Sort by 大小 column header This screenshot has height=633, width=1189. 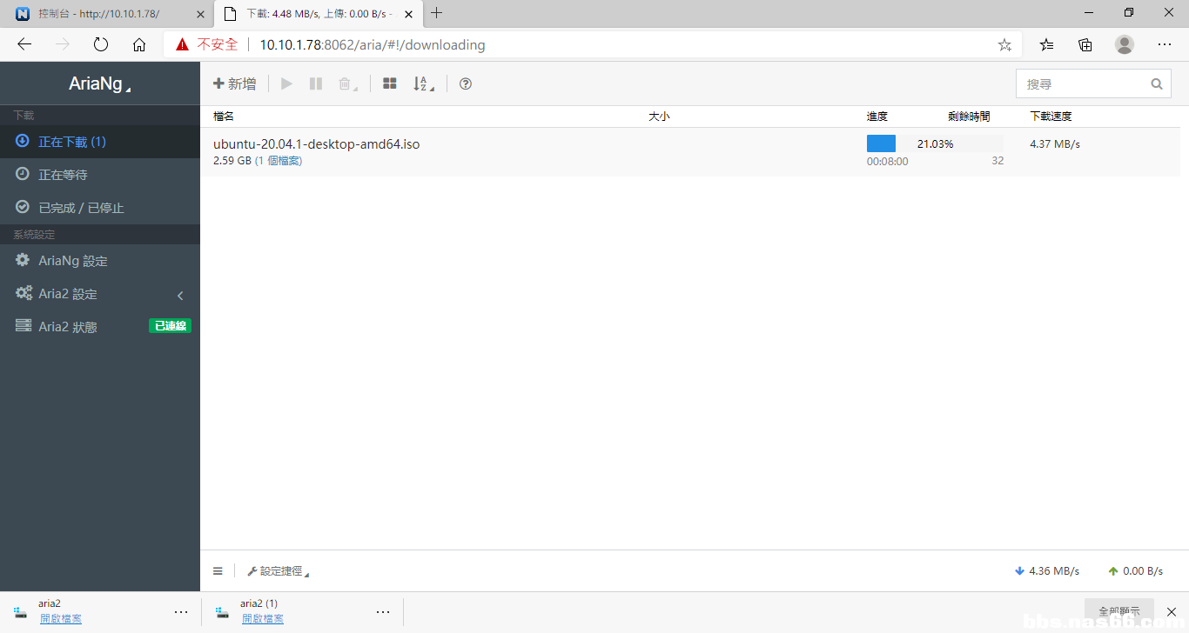[659, 117]
